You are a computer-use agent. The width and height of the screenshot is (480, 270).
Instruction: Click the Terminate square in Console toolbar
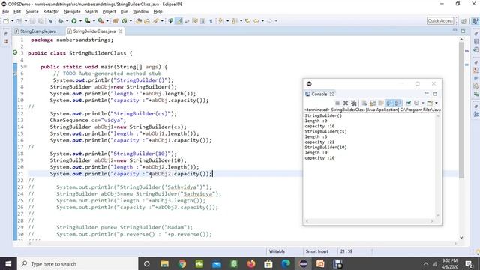(x=337, y=103)
